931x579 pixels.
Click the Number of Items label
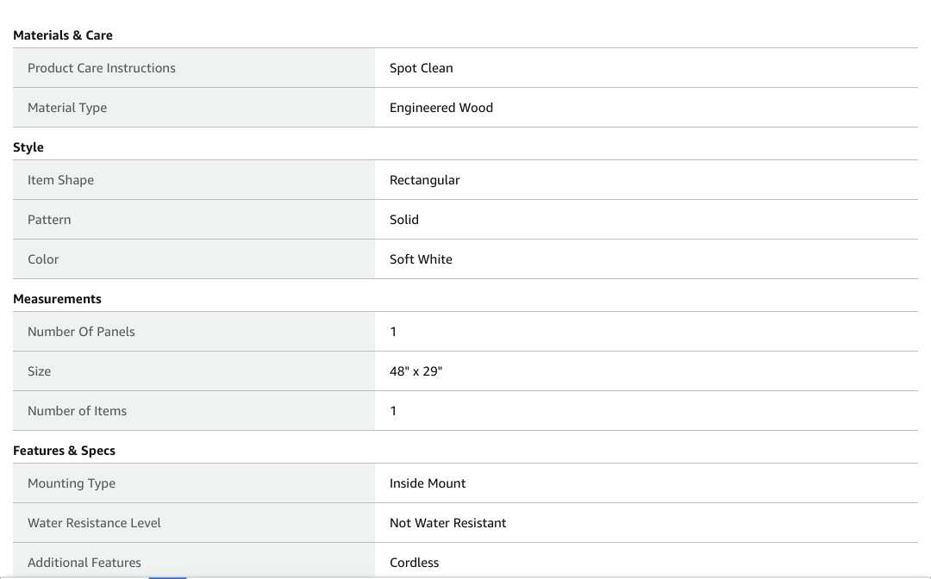77,411
